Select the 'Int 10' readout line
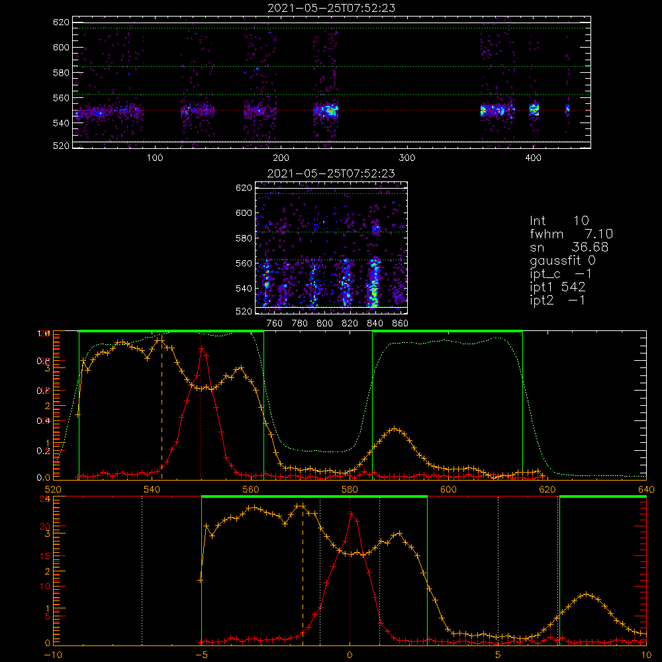The height and width of the screenshot is (662, 662). coord(559,220)
